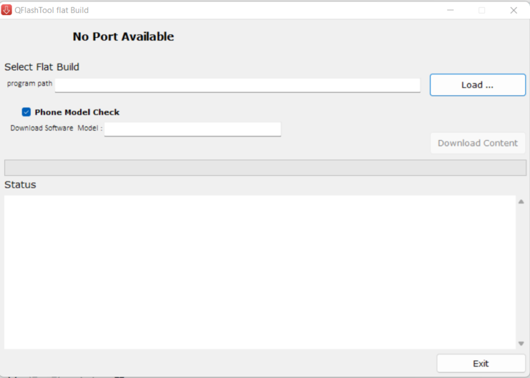The width and height of the screenshot is (530, 378).
Task: Click the Phone Model Check label text
Action: [x=77, y=112]
